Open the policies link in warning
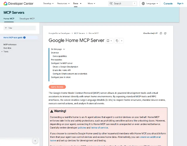Screen dimensions: 187x146 point(82,128)
